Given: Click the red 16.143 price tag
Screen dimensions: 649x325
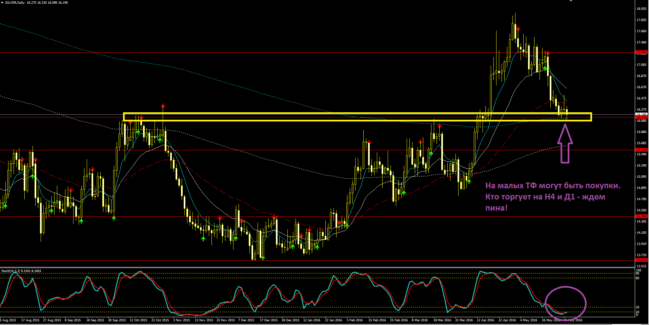Looking at the screenshot, I should tap(642, 117).
